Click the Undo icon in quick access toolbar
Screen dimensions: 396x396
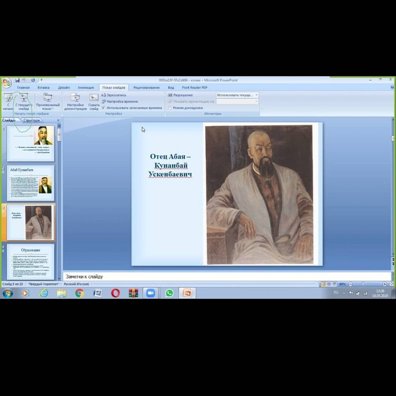coord(24,80)
